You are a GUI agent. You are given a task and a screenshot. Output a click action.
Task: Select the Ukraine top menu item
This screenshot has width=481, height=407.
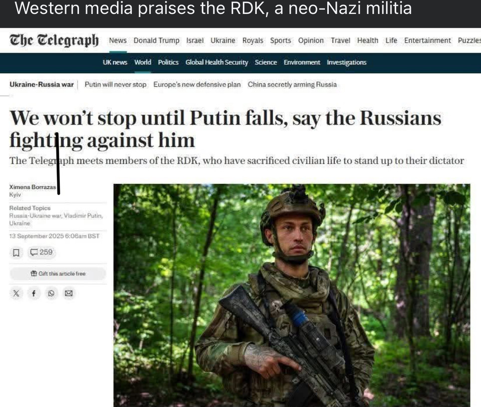[x=223, y=40]
